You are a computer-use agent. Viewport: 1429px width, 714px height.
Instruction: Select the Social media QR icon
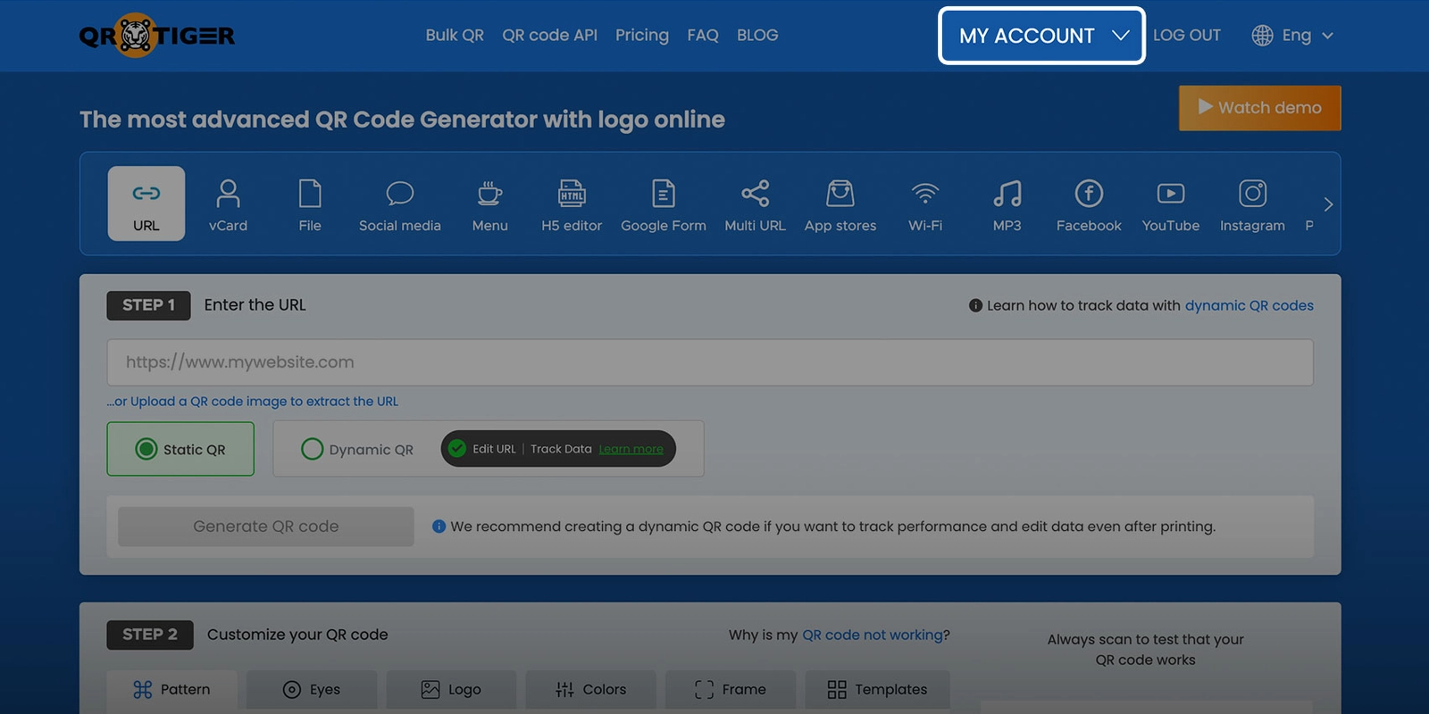(399, 204)
